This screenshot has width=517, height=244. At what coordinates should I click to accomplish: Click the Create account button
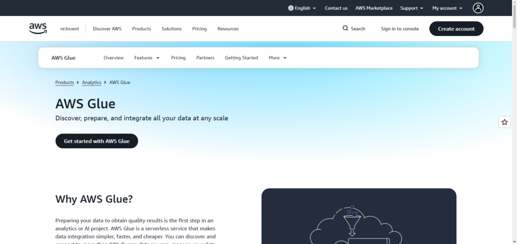tap(456, 29)
